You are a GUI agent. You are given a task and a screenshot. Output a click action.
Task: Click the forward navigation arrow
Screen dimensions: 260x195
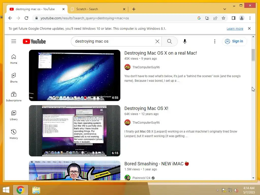[18, 18]
